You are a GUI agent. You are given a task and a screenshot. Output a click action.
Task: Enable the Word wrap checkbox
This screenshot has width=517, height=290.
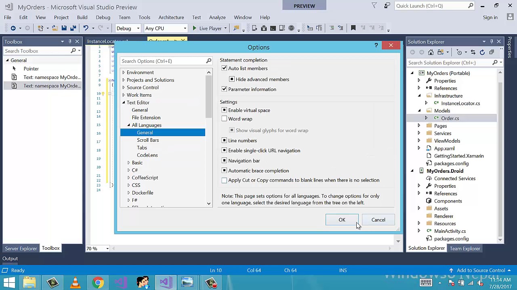click(224, 119)
